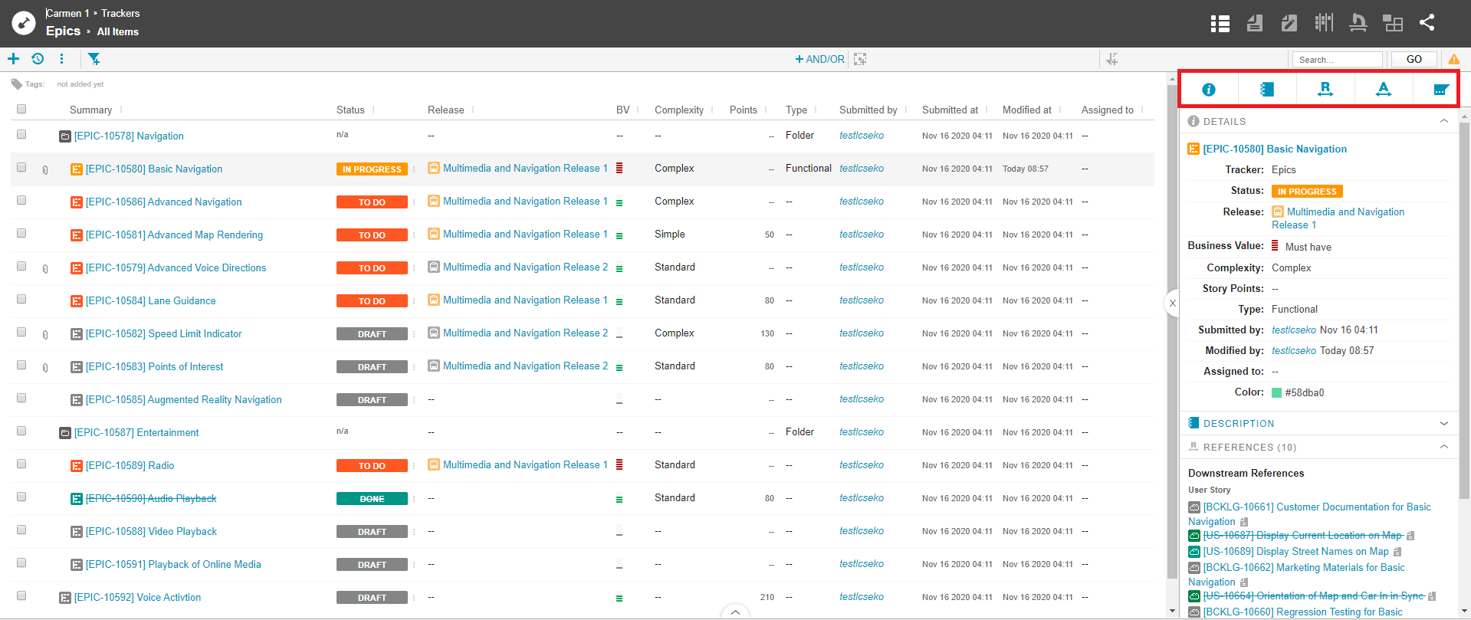
Task: Open the Summary column menu dots
Action: (121, 110)
